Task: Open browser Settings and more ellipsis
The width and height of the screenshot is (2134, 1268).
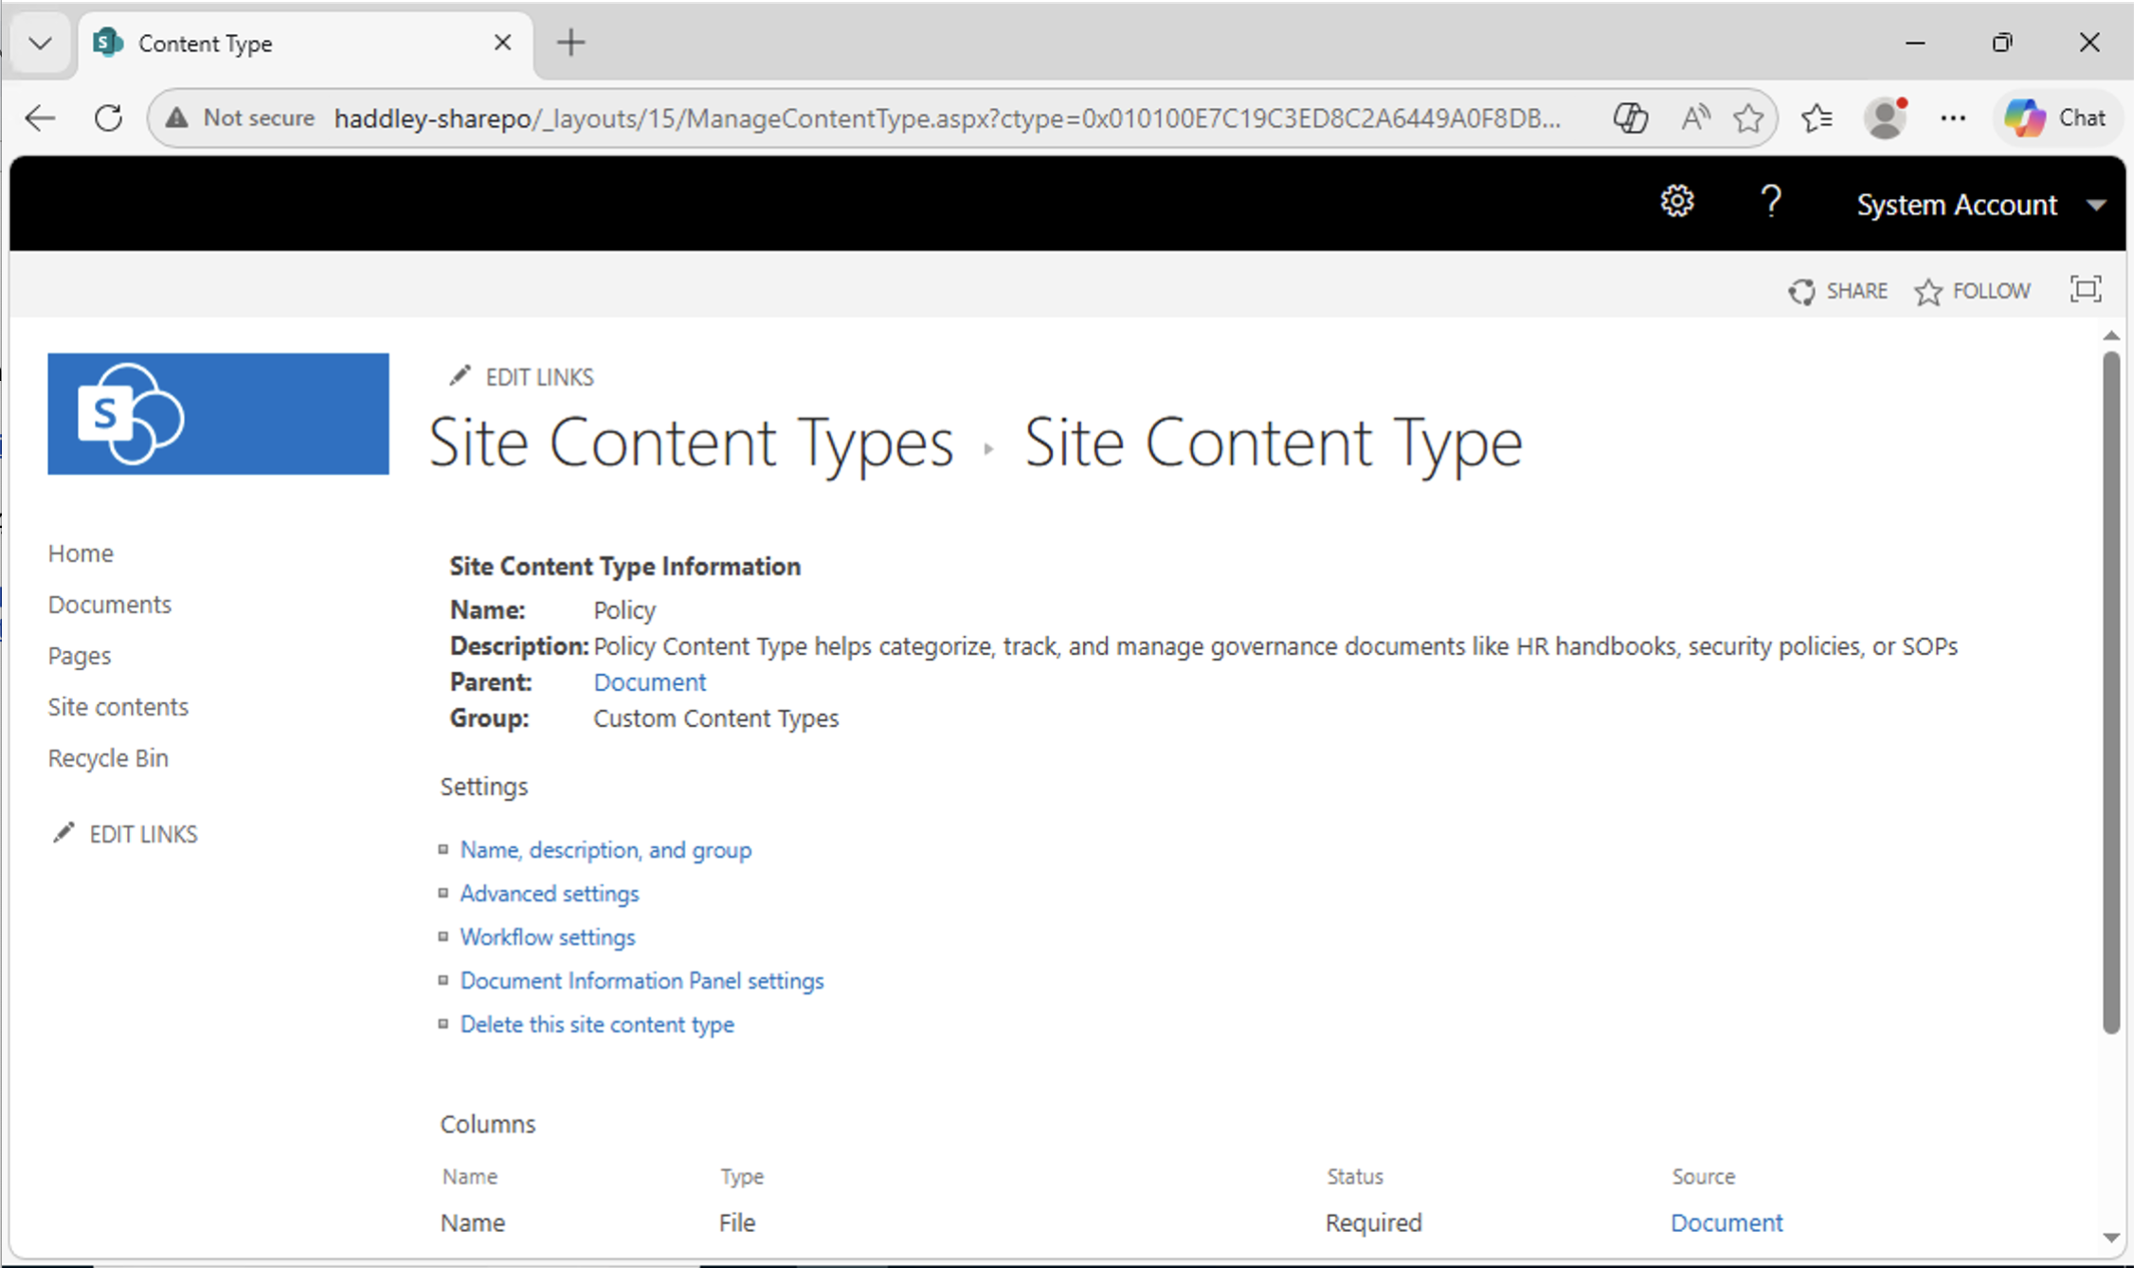Action: (x=1953, y=118)
